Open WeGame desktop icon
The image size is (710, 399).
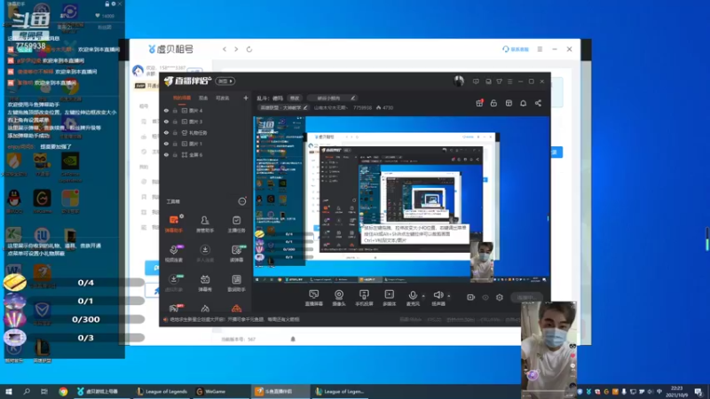[x=42, y=201]
